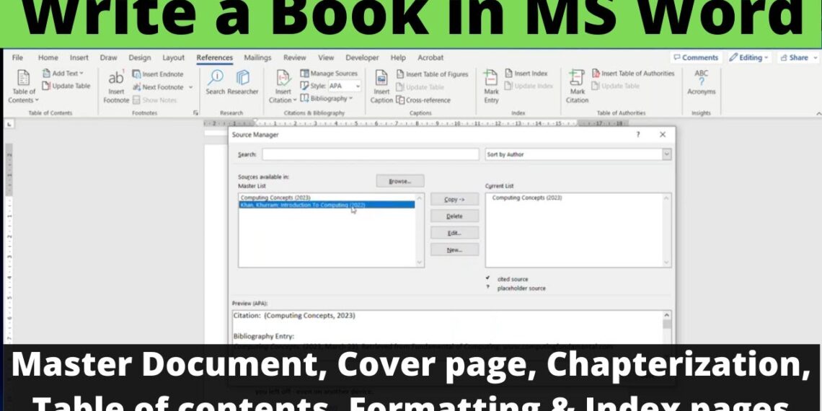Click the Edit... button in Source Manager
The image size is (822, 411).
pyautogui.click(x=454, y=233)
